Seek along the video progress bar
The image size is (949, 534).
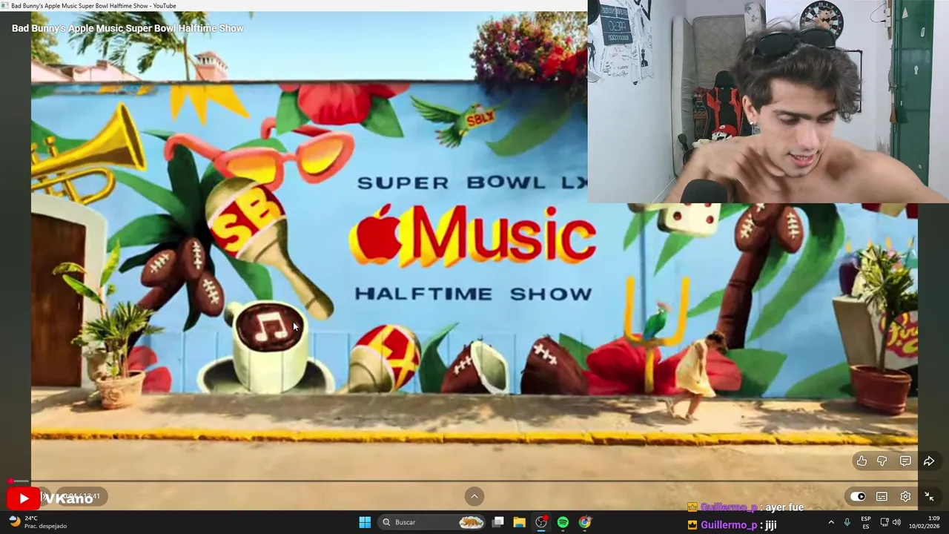(x=474, y=481)
